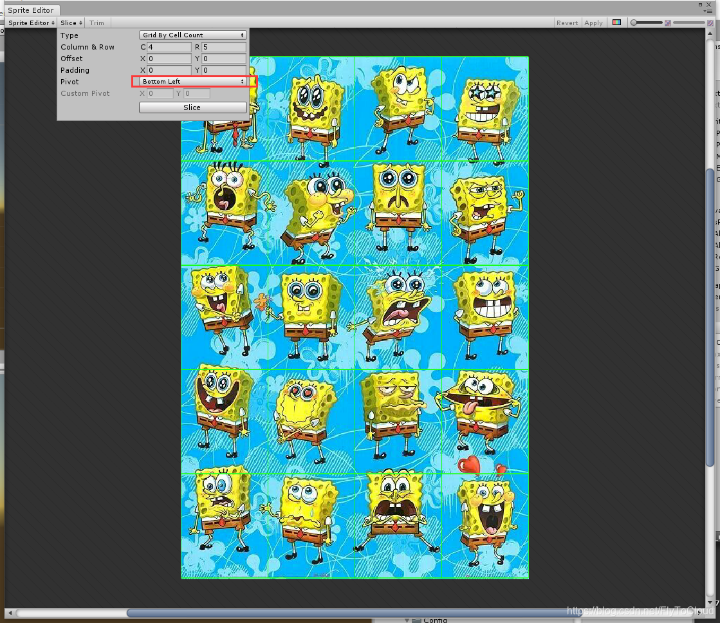This screenshot has height=623, width=720.
Task: Select the SpongeBob sprite with hearts above head
Action: [x=485, y=526]
